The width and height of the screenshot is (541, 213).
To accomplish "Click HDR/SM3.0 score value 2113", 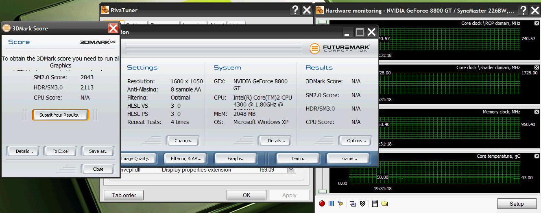I will (x=87, y=87).
